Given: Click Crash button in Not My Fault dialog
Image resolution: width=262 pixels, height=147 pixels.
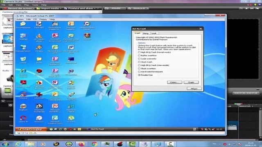Looking at the screenshot, I should (191, 82).
